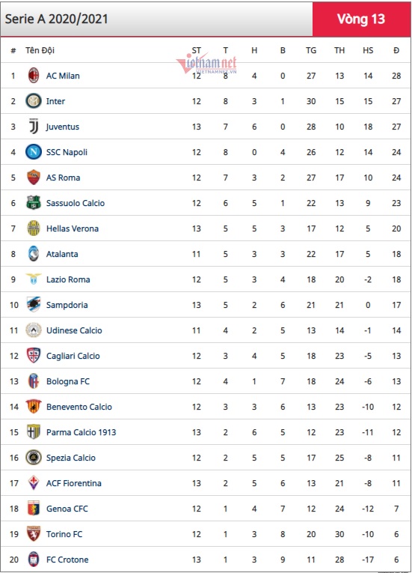Click the Serie A 2020/2021 title
This screenshot has width=412, height=573.
click(x=57, y=19)
